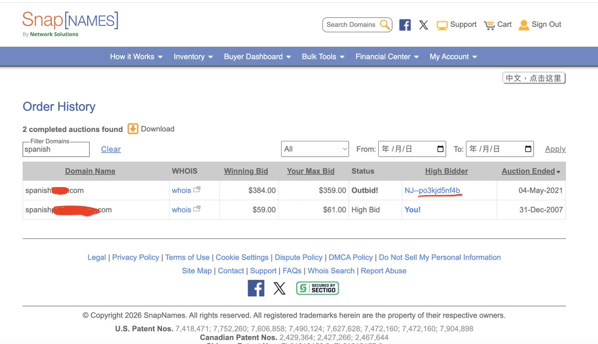This screenshot has height=344, width=598.
Task: Sort by High Bidder column
Action: pyautogui.click(x=447, y=171)
